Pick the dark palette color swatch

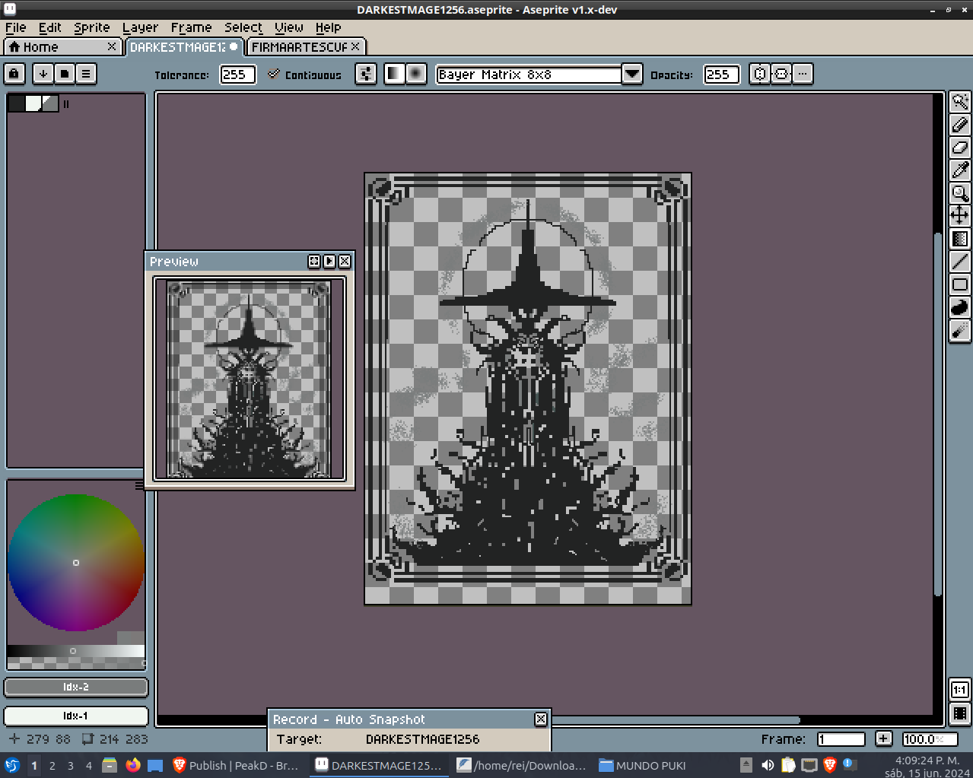16,103
